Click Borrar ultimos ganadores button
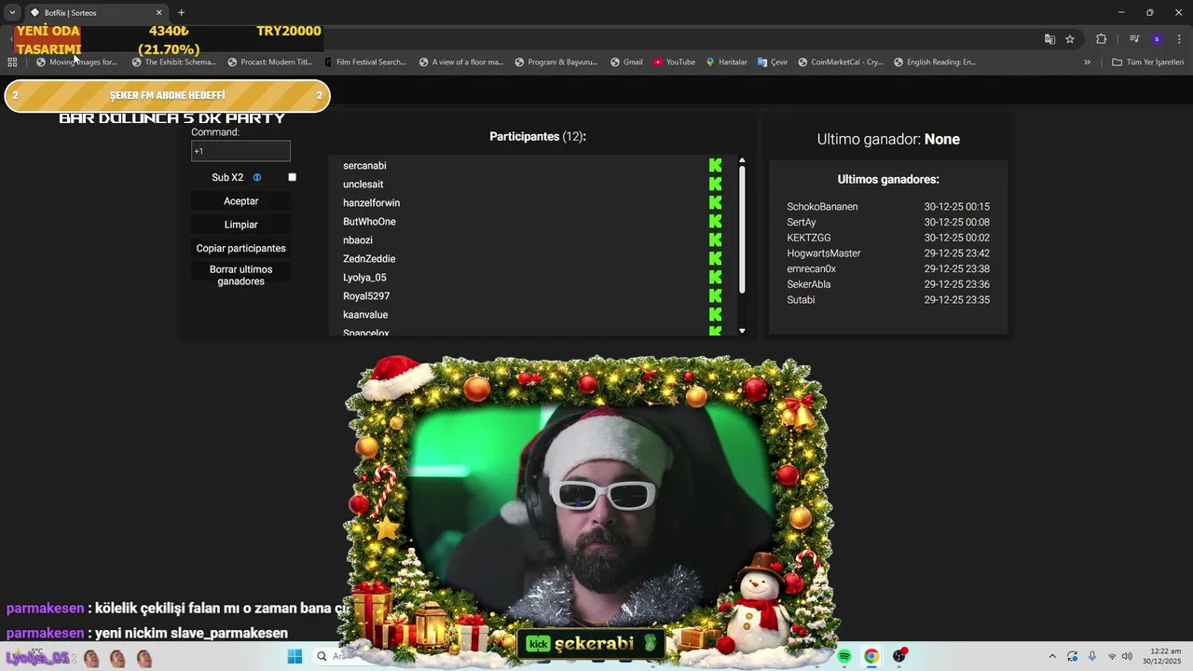This screenshot has width=1193, height=671. point(241,275)
